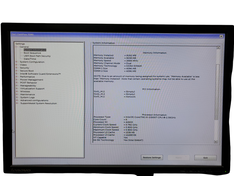Click the Memory Installed 8192 MB value

(x=131, y=55)
